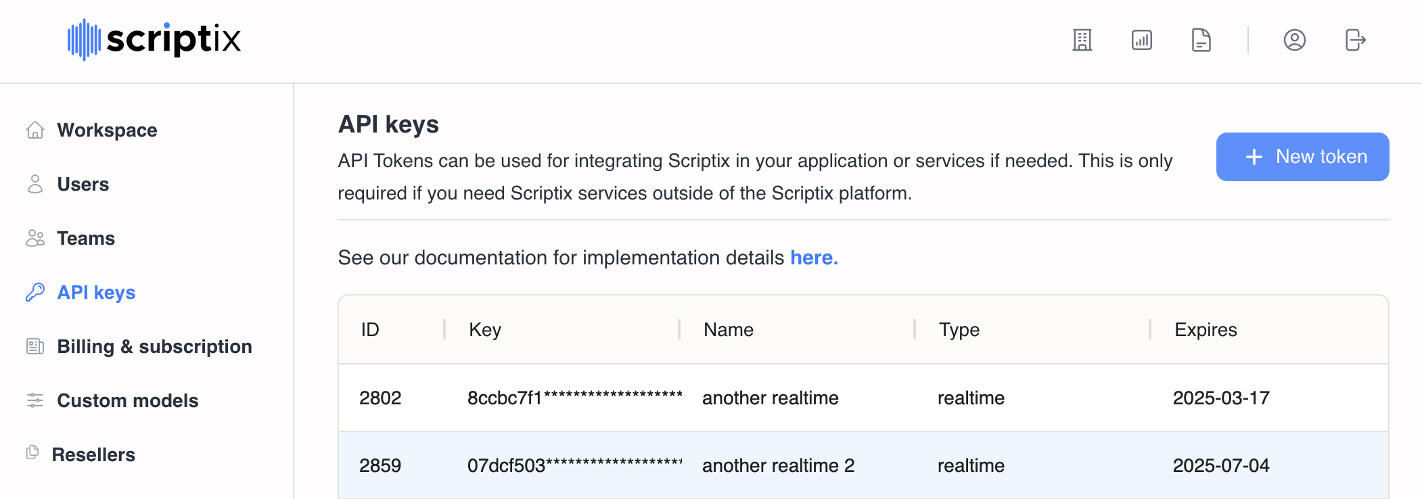Click expiry date 2025-03-17

tap(1221, 398)
